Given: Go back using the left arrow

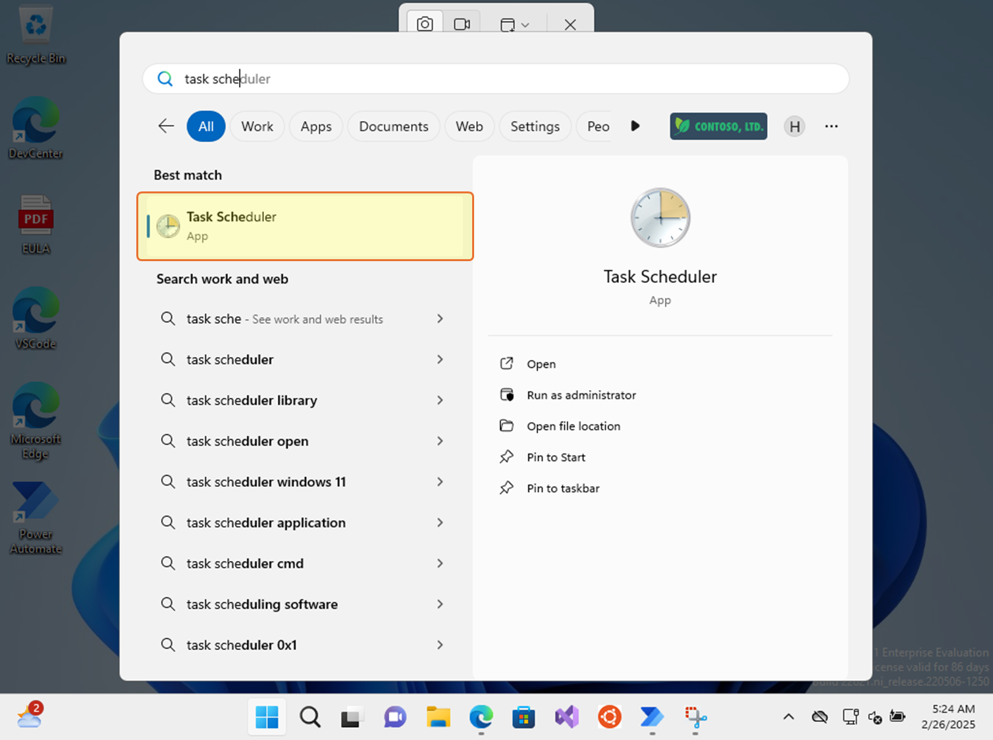Looking at the screenshot, I should click(x=166, y=126).
